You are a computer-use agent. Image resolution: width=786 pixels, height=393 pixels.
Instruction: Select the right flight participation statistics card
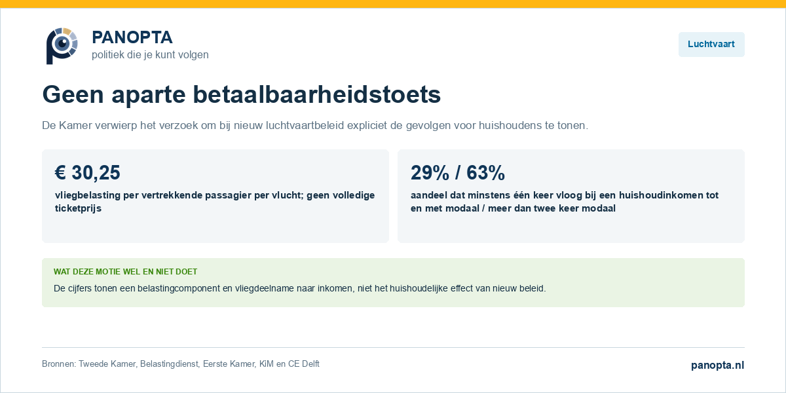(571, 196)
